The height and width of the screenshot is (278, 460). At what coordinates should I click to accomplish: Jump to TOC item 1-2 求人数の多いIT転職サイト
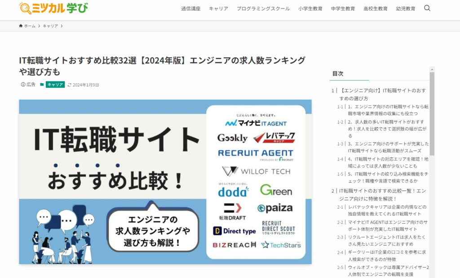coord(388,129)
